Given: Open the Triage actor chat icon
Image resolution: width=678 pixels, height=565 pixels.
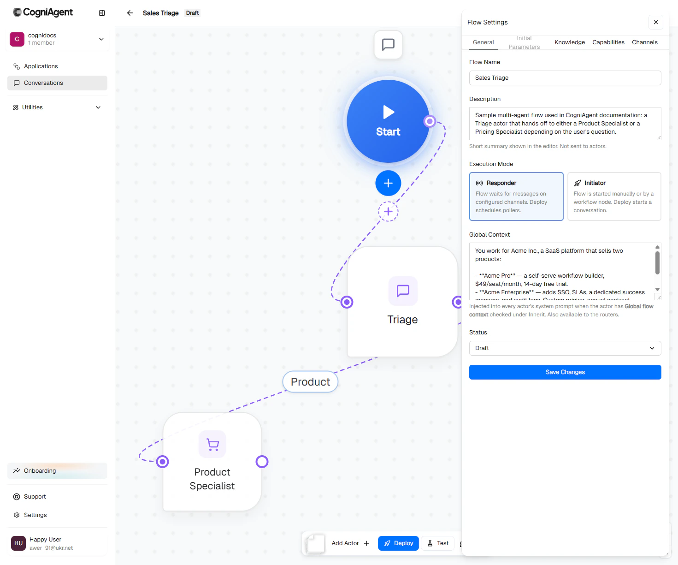Looking at the screenshot, I should click(x=403, y=291).
